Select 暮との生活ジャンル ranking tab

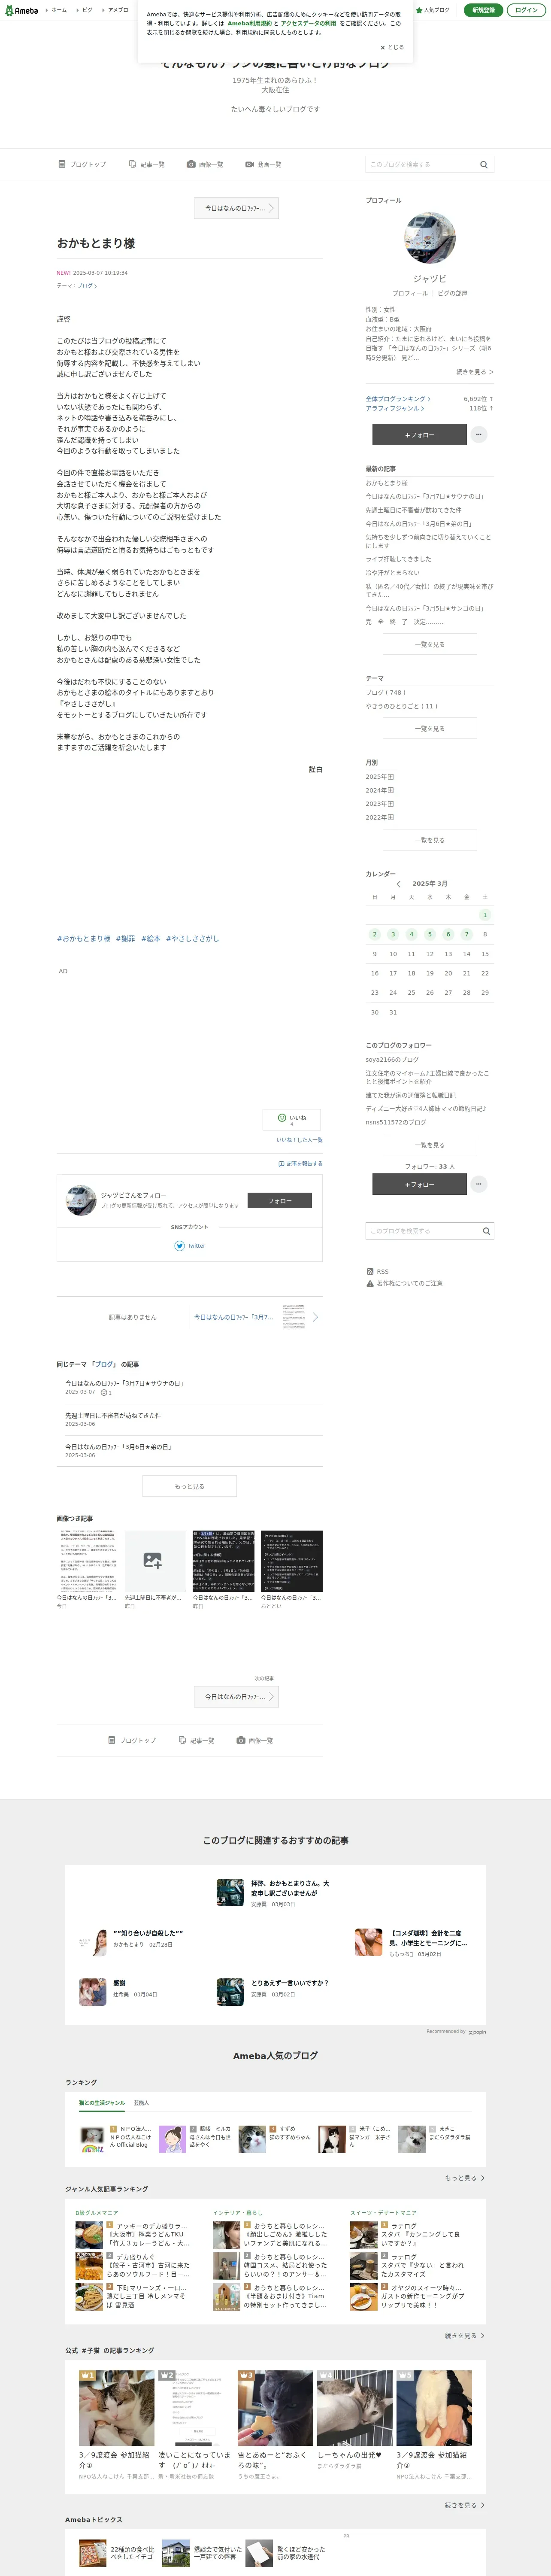tap(102, 2103)
